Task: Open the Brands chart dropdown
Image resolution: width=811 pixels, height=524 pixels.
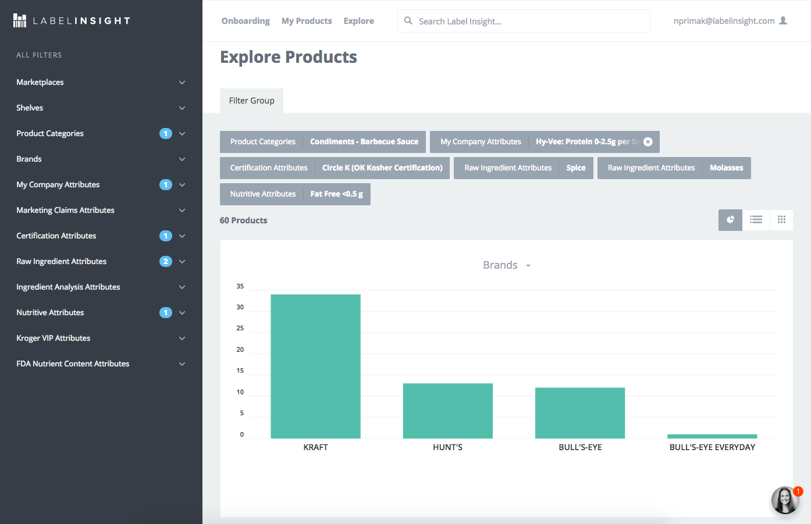Action: (507, 265)
